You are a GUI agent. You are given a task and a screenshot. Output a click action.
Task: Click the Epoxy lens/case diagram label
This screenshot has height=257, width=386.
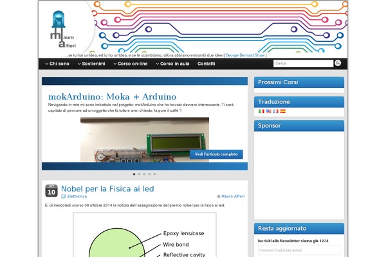pos(183,233)
